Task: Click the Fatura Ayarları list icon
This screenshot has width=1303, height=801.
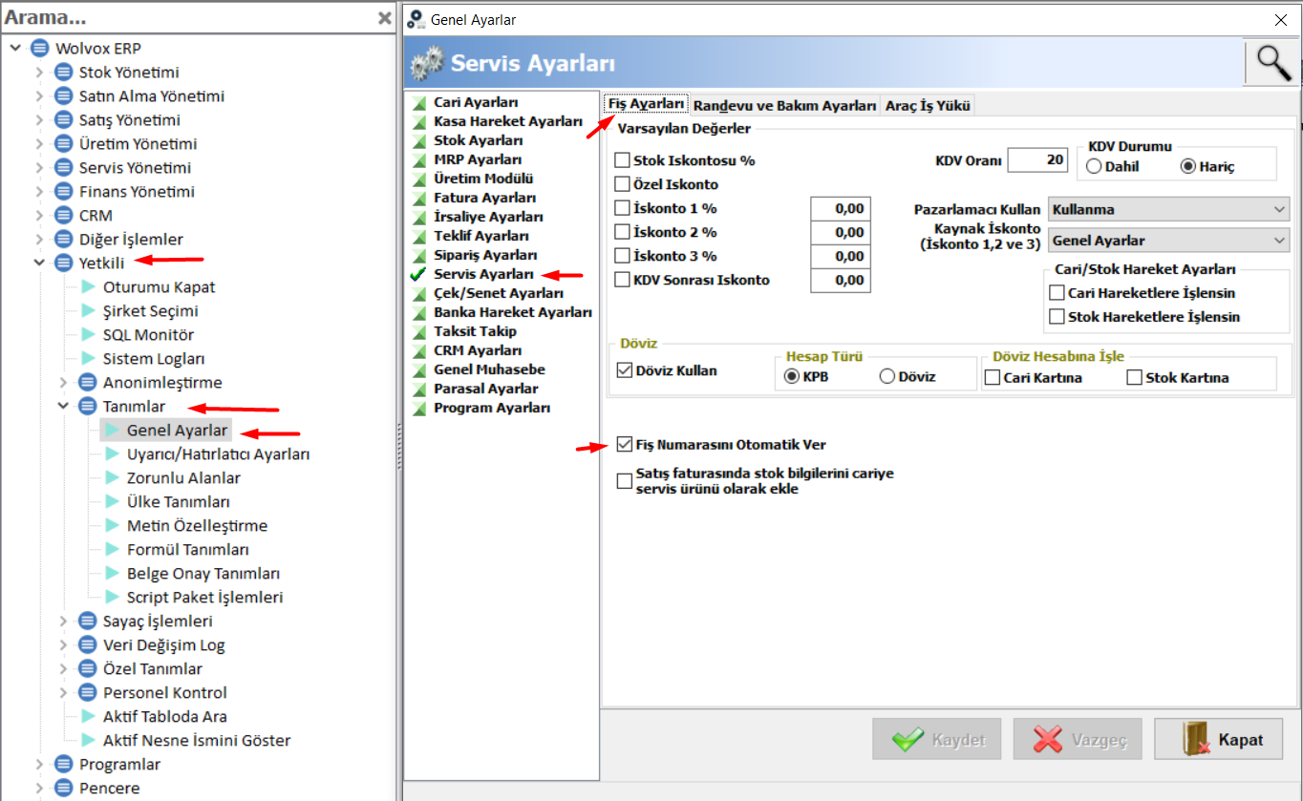Action: click(x=419, y=198)
